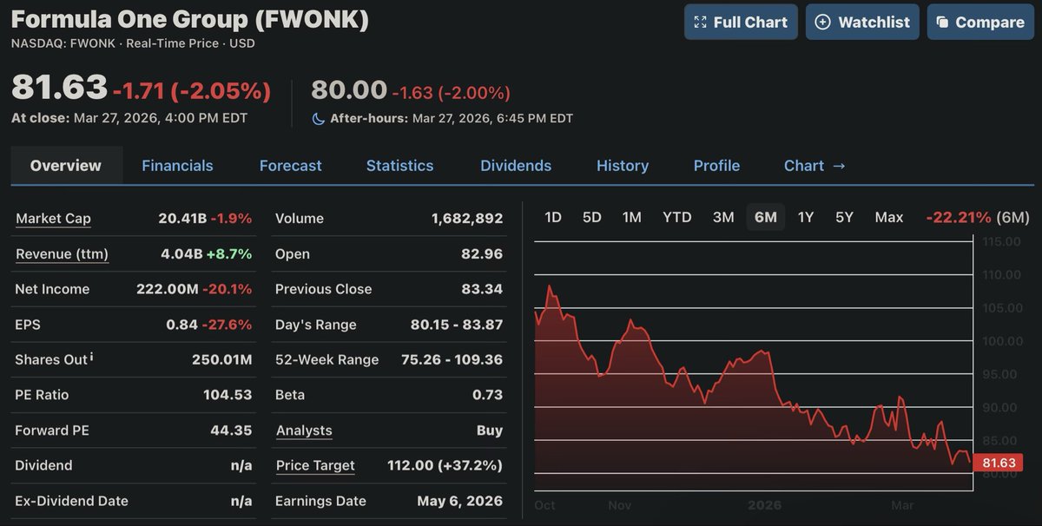Select the 6M chart range
Screen dimensions: 1042x526
(x=766, y=217)
